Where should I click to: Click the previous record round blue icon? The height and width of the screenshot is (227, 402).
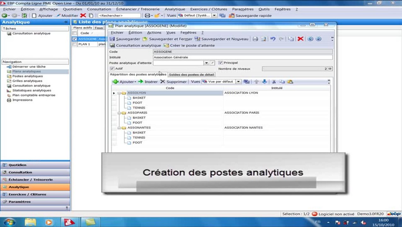[x=310, y=39]
